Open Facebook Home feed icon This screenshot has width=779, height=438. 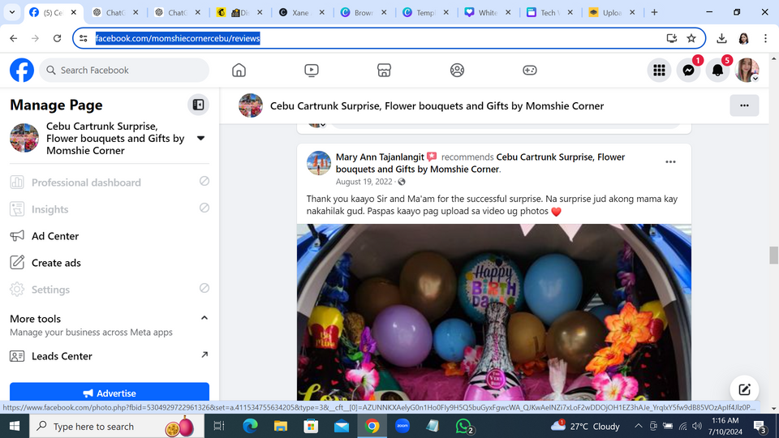239,71
